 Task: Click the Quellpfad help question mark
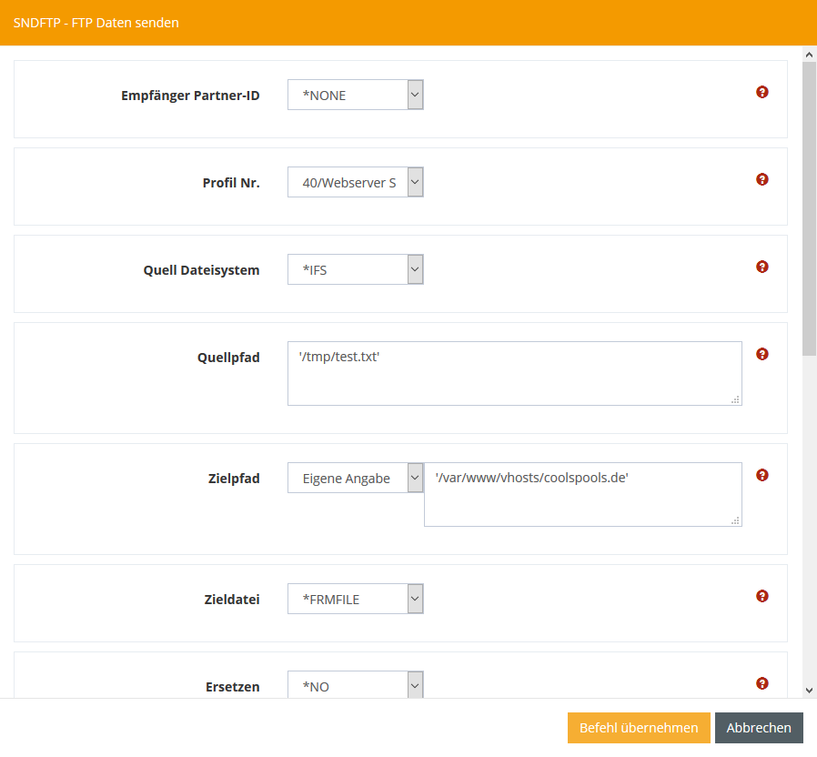(x=762, y=354)
